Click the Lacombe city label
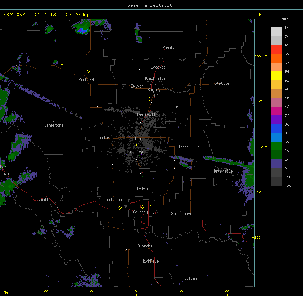Image resolution: width=303 pixels, height=296 pixels. 158,67
